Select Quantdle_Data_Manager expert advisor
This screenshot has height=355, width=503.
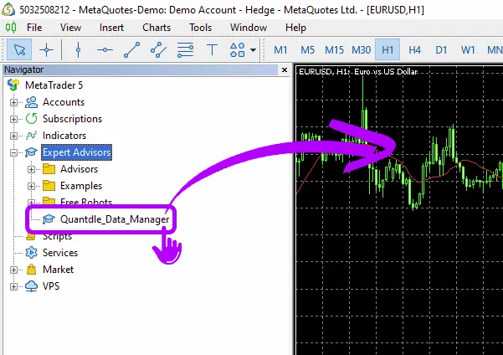click(115, 219)
